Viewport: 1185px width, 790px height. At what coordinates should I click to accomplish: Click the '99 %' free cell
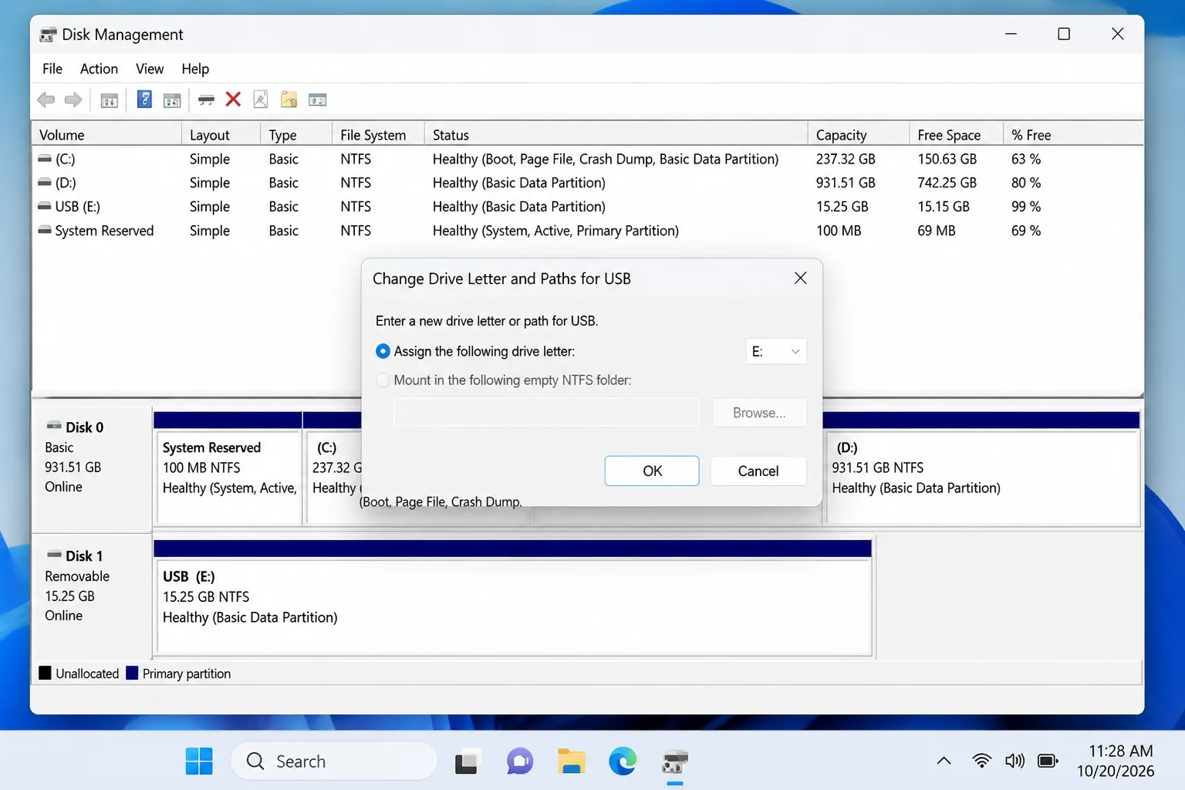point(1025,207)
